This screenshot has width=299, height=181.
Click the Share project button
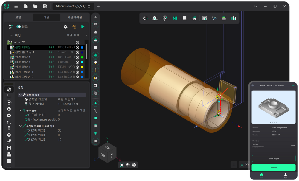click(274, 158)
